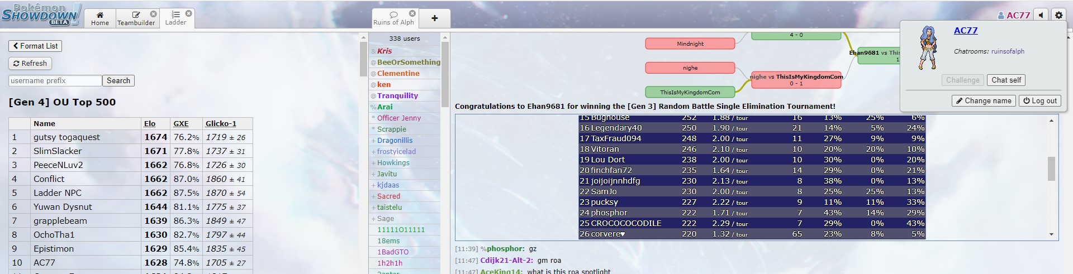
Task: Go back to the Format List
Action: (x=35, y=46)
